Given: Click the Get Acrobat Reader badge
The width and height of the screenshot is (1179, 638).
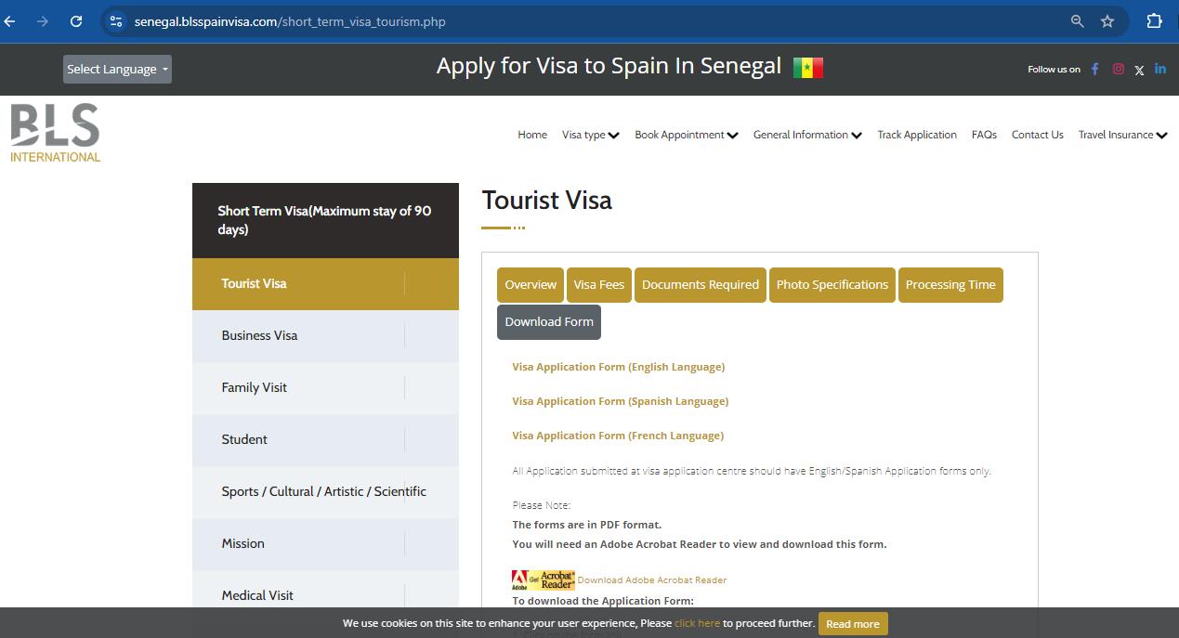Looking at the screenshot, I should point(544,580).
